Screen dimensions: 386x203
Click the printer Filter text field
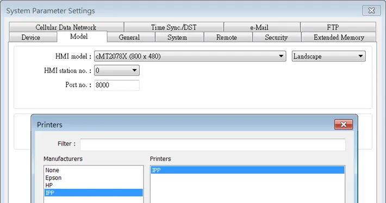[213, 144]
